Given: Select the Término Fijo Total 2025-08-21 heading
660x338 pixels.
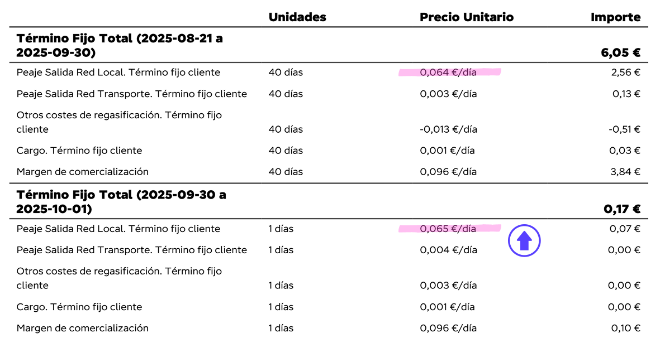Looking at the screenshot, I should tap(120, 46).
